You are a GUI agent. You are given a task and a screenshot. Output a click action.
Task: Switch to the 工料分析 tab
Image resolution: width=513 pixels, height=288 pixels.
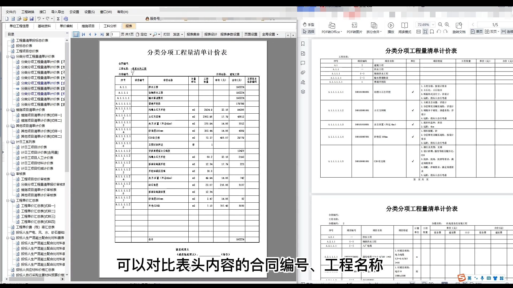[x=110, y=26]
